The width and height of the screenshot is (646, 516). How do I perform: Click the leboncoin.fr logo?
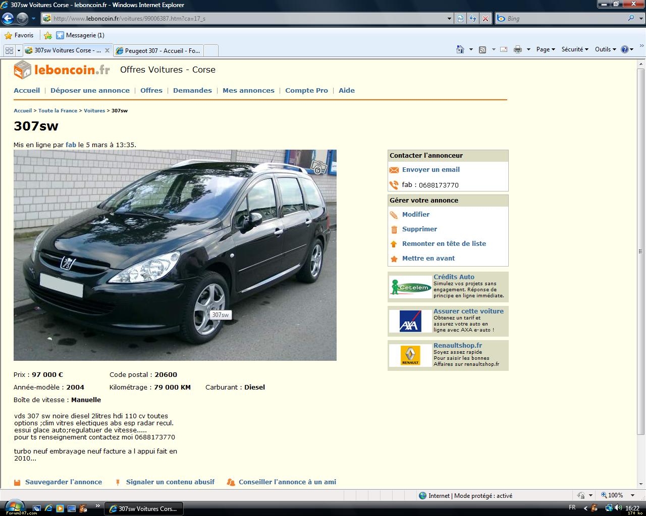coord(62,70)
